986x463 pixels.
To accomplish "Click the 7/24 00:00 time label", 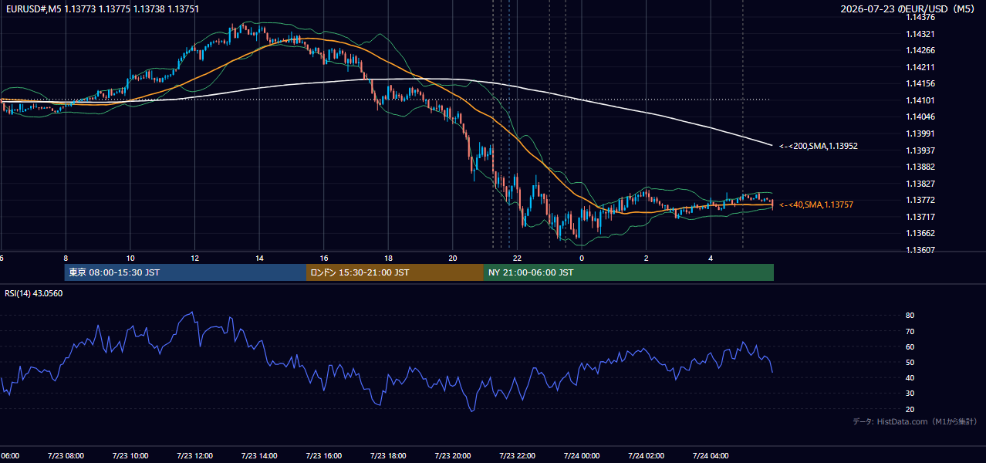I will coord(582,456).
